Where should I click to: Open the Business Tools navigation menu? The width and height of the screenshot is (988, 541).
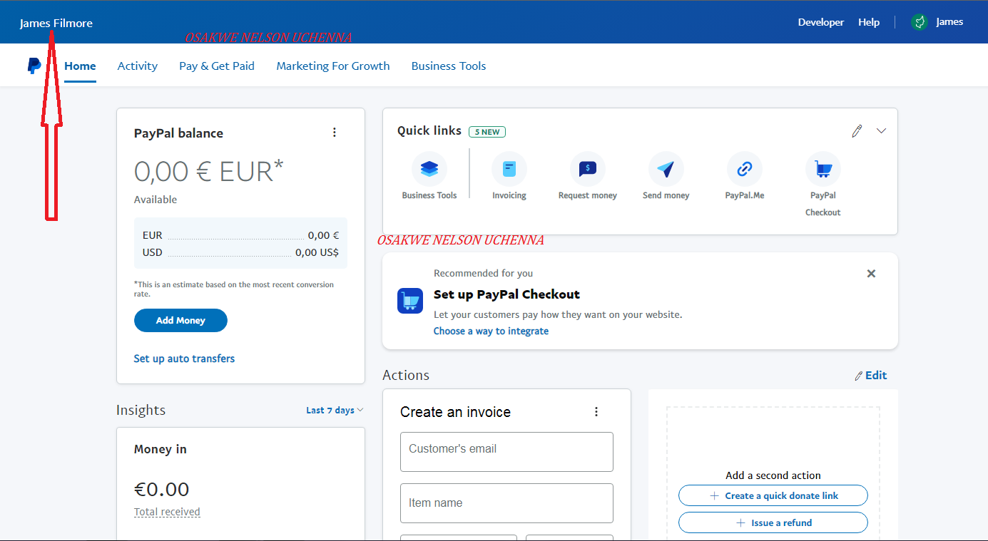click(449, 66)
